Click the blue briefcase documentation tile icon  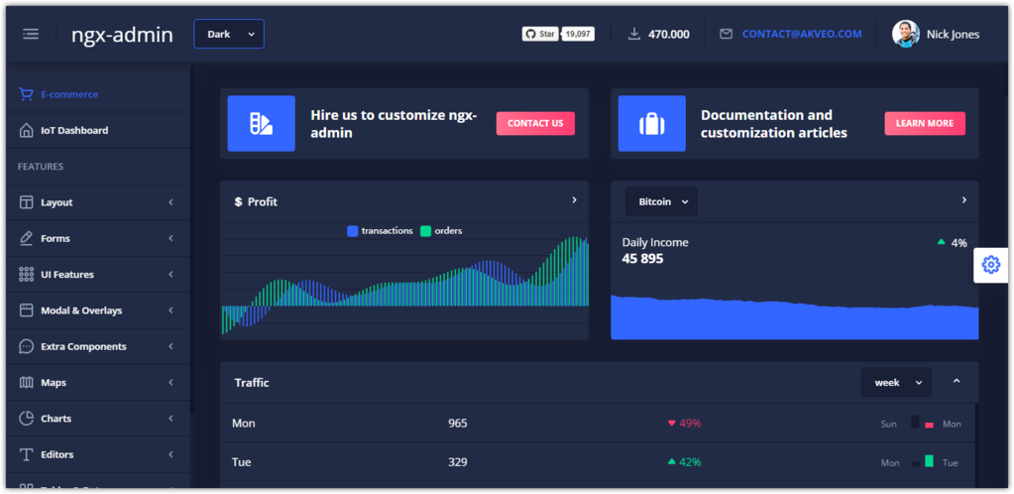(652, 124)
